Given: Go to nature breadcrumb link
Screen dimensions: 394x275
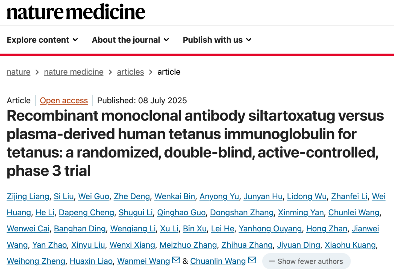Looking at the screenshot, I should click(x=18, y=72).
